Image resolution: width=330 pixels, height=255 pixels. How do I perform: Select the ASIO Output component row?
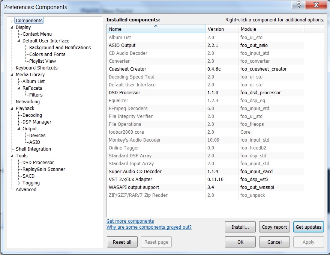click(x=122, y=45)
